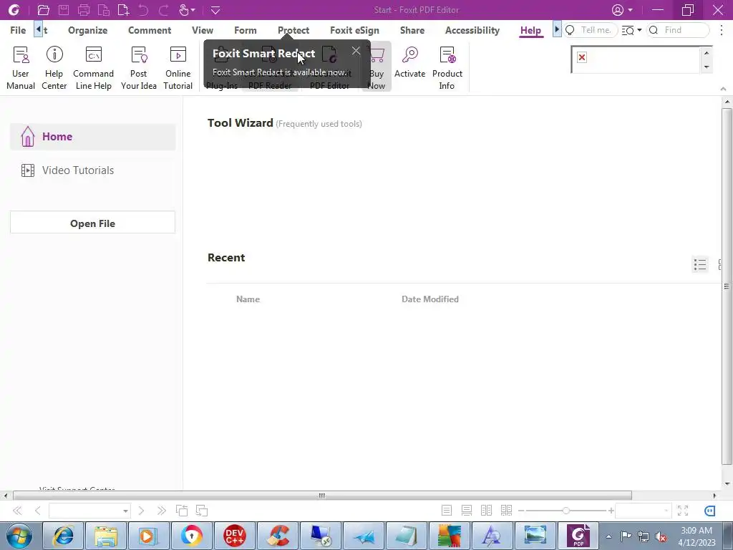Open the File menu
Viewport: 733px width, 550px height.
coord(18,30)
